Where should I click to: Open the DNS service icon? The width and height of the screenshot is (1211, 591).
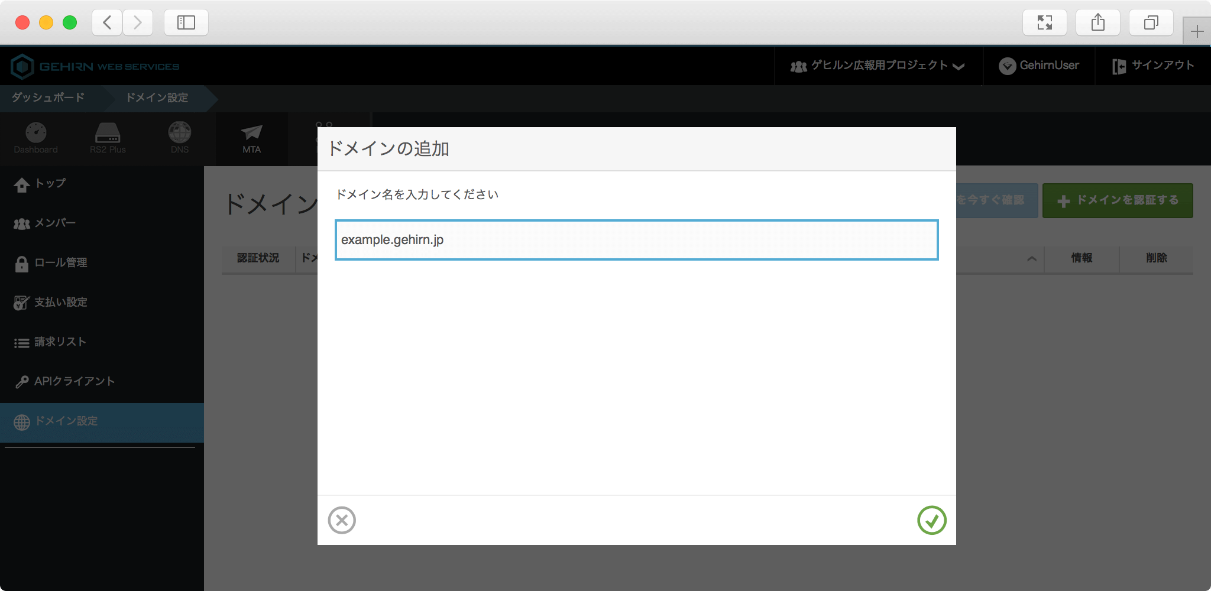click(180, 138)
